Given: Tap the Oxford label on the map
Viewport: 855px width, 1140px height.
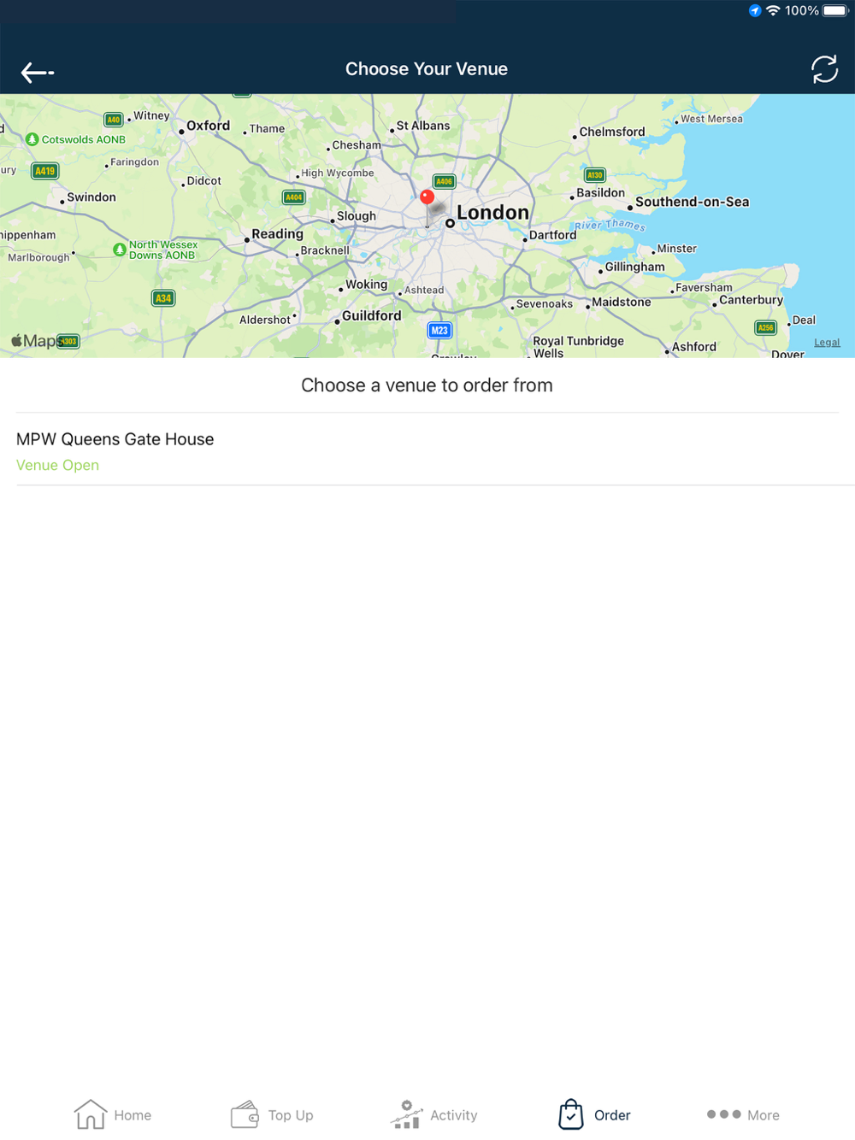Looking at the screenshot, I should point(208,126).
